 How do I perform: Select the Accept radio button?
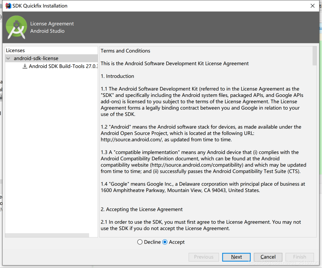click(165, 242)
